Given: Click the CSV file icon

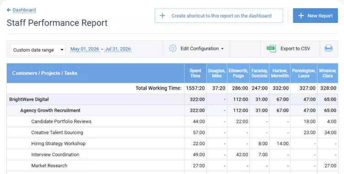Looking at the screenshot, I should (x=271, y=49).
